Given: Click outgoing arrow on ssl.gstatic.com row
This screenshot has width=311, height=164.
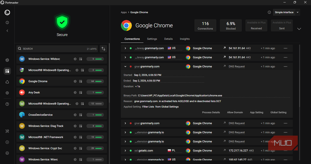Looking at the screenshot, I should [x=224, y=150].
